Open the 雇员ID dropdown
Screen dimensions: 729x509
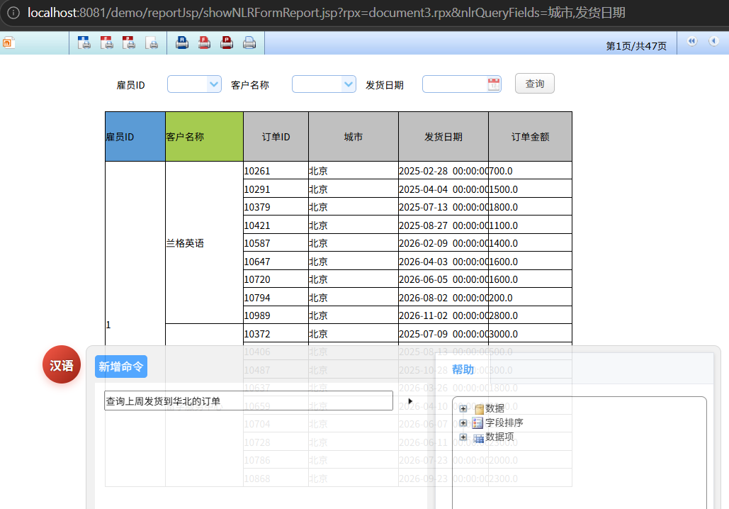(213, 84)
